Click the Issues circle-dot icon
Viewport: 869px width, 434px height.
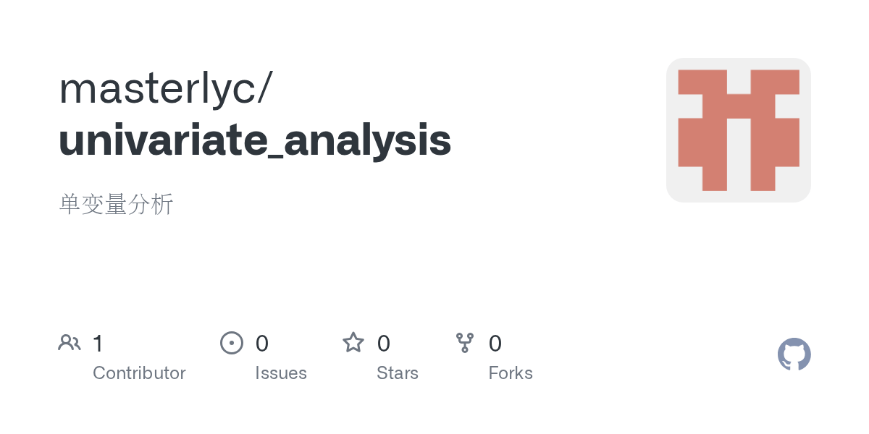click(232, 343)
